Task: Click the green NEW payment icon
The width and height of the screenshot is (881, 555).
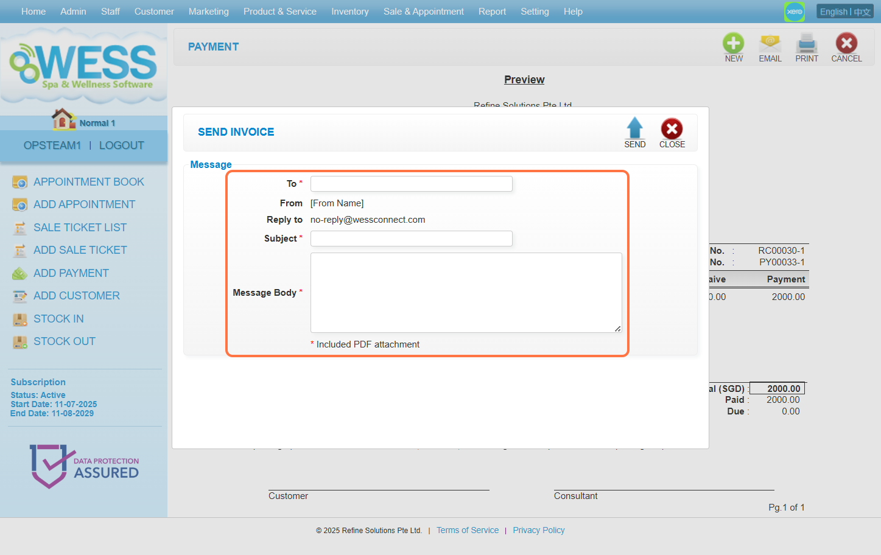Action: point(733,43)
